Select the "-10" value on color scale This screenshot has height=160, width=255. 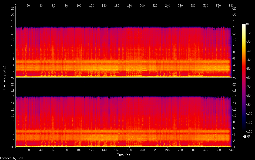248,33
